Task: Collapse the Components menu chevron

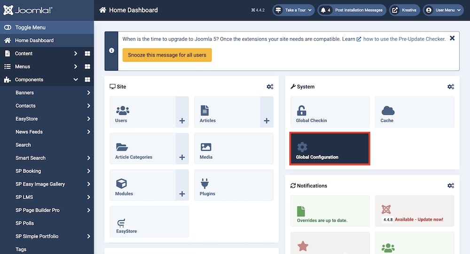Action: tap(76, 80)
